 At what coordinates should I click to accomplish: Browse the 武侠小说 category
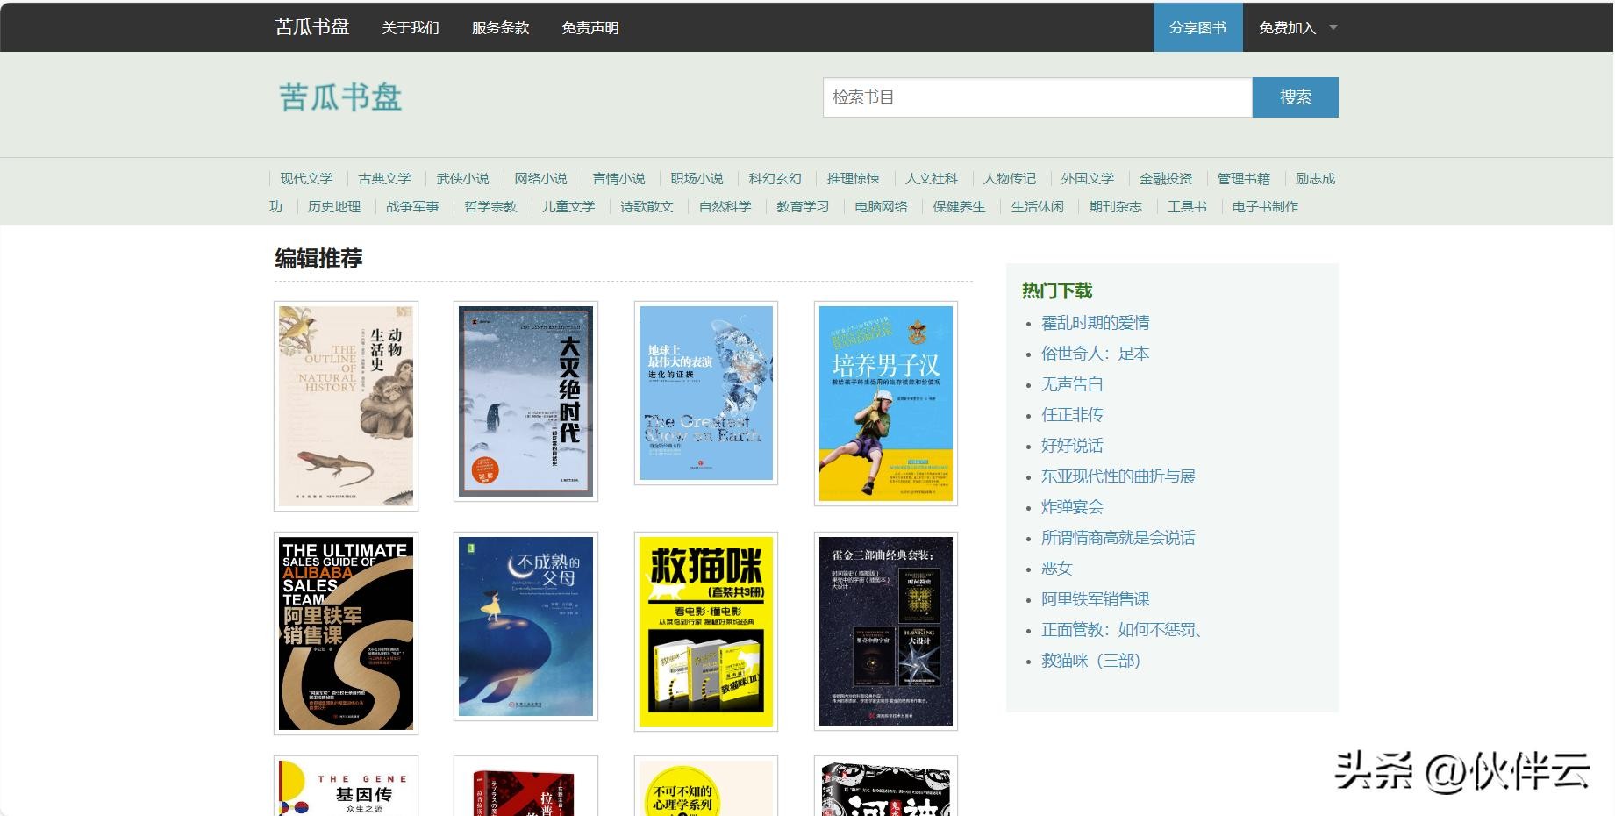pos(462,178)
